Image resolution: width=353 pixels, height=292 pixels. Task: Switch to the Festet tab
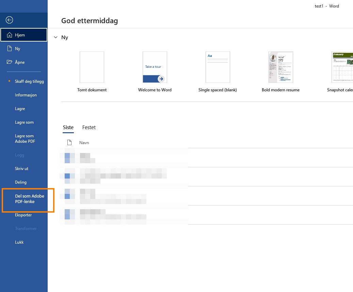89,127
